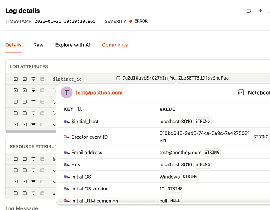270x210 pixels.
Task: Click the Host property key
Action: pyautogui.click(x=76, y=164)
